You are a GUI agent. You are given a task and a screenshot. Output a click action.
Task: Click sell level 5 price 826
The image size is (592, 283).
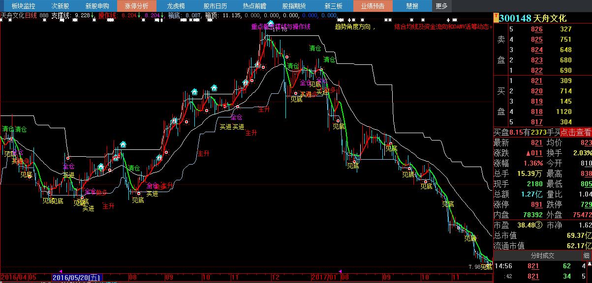click(x=536, y=29)
